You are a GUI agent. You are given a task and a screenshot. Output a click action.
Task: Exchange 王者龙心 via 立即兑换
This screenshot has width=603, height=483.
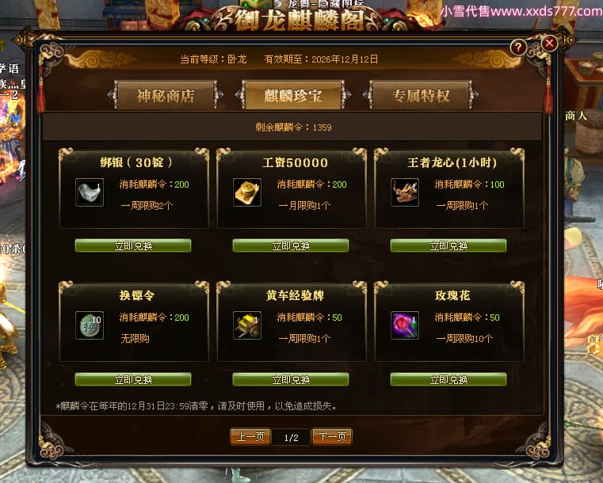[x=448, y=245]
